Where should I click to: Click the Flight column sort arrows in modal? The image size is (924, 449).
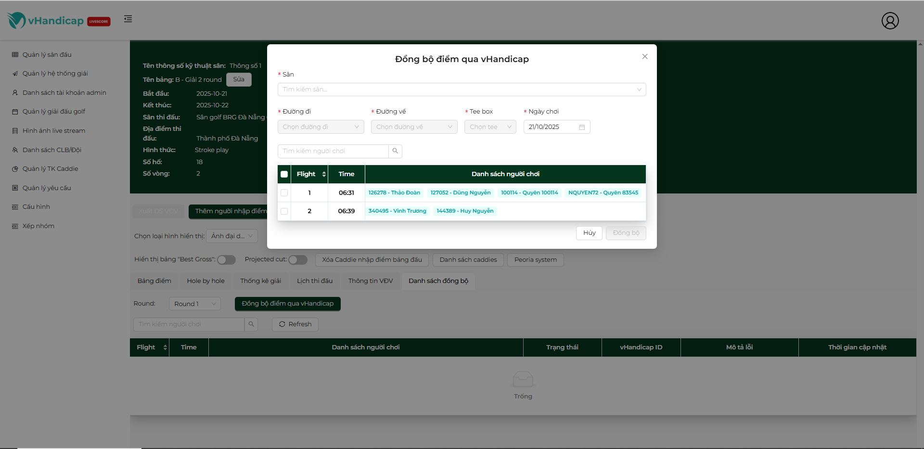pos(324,174)
